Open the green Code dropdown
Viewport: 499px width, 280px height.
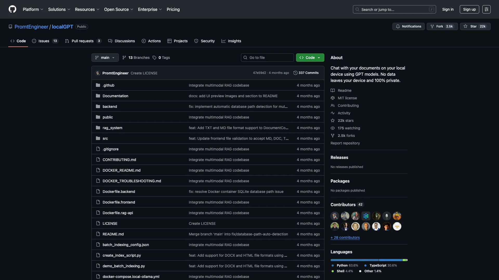coord(310,58)
